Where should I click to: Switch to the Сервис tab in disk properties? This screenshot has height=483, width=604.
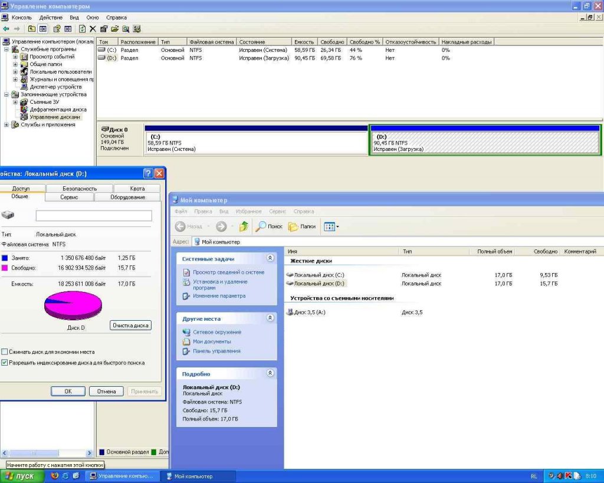point(70,197)
